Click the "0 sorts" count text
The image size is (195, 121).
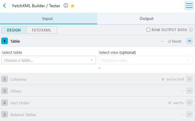[176, 103]
